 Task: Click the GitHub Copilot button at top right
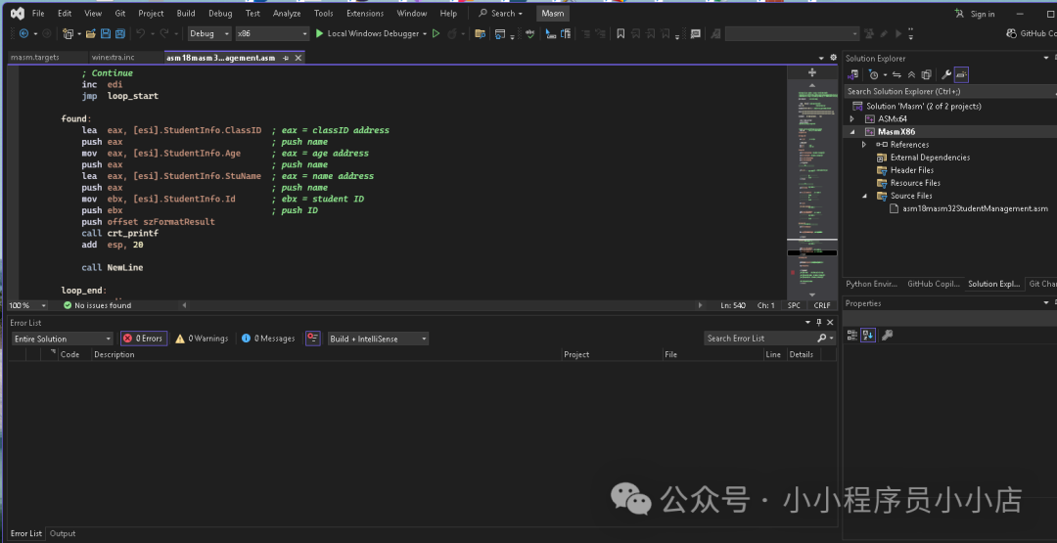click(1031, 33)
